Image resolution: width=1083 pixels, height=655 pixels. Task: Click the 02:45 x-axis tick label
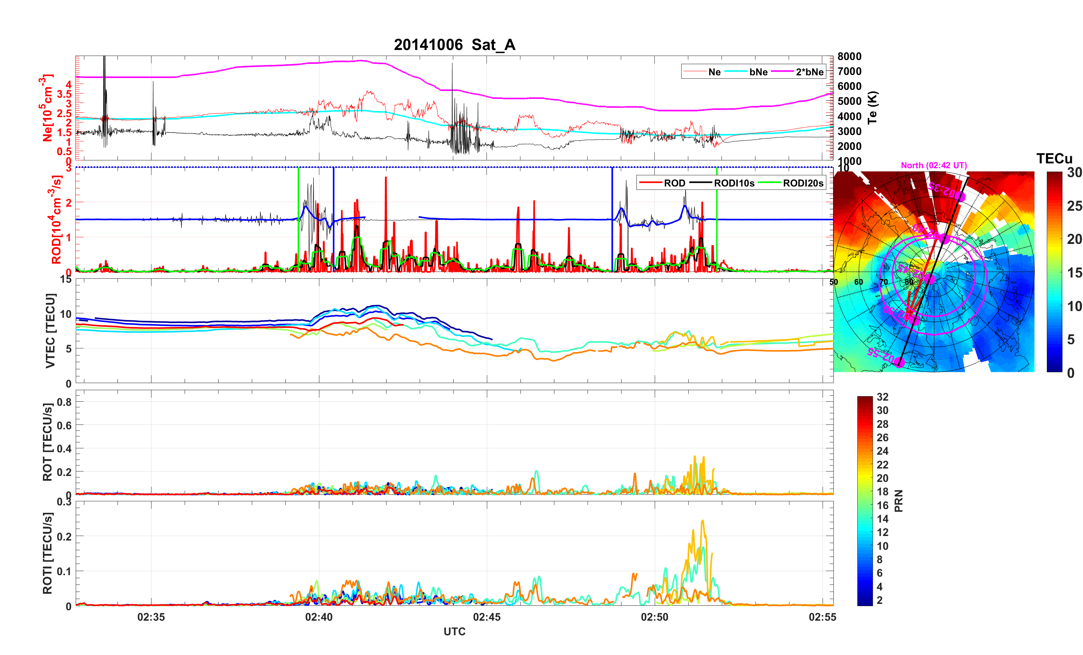click(486, 617)
